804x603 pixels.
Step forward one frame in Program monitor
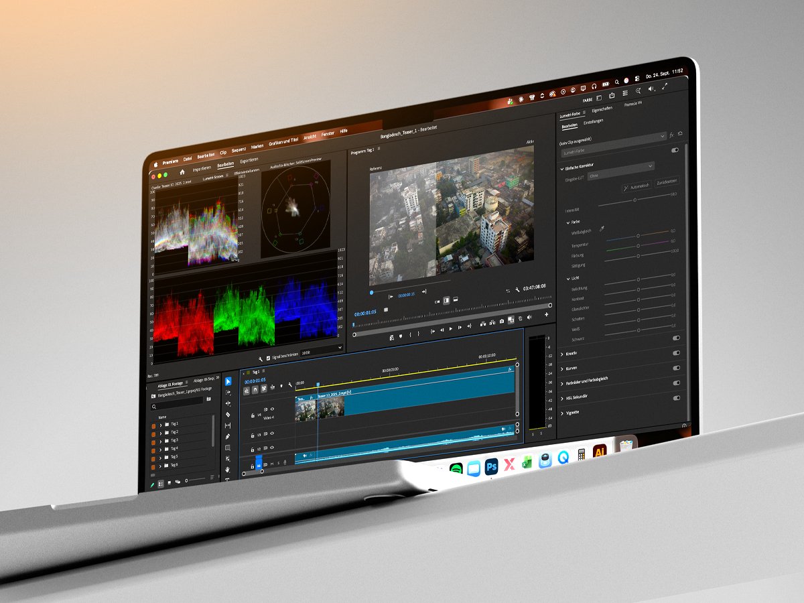click(x=460, y=328)
